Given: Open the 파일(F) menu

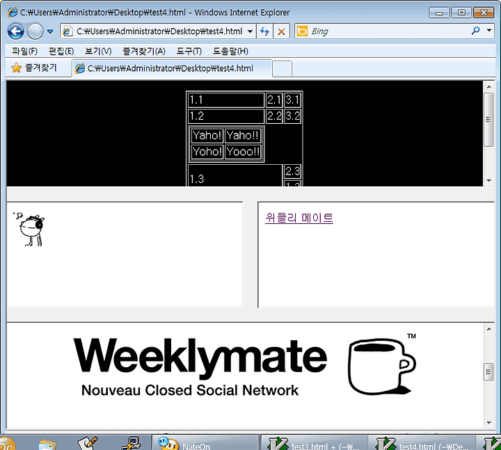Looking at the screenshot, I should pos(24,51).
